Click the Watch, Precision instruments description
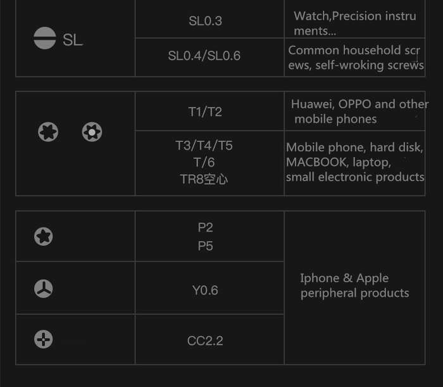Image resolution: width=443 pixels, height=387 pixels. click(x=355, y=23)
